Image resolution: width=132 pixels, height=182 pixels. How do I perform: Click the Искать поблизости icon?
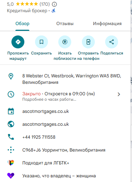[x=65, y=42]
